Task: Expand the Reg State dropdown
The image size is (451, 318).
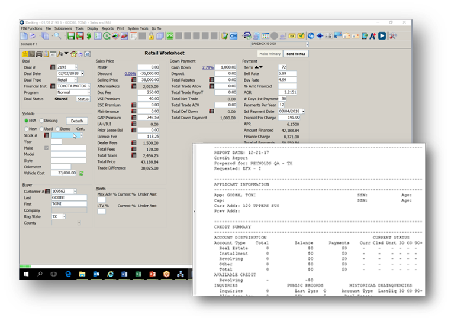Action: [63, 216]
